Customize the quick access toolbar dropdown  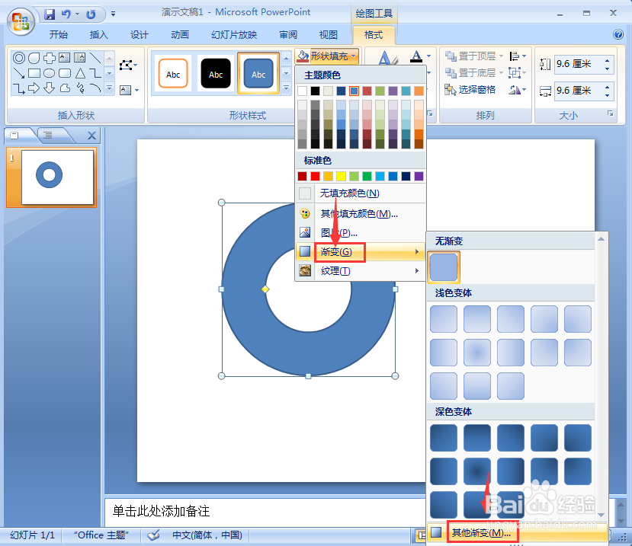click(114, 14)
